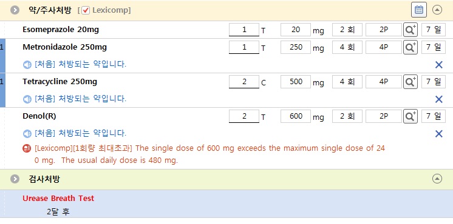Click the red Lexicomp warning icon
The height and width of the screenshot is (224, 453).
pos(27,148)
